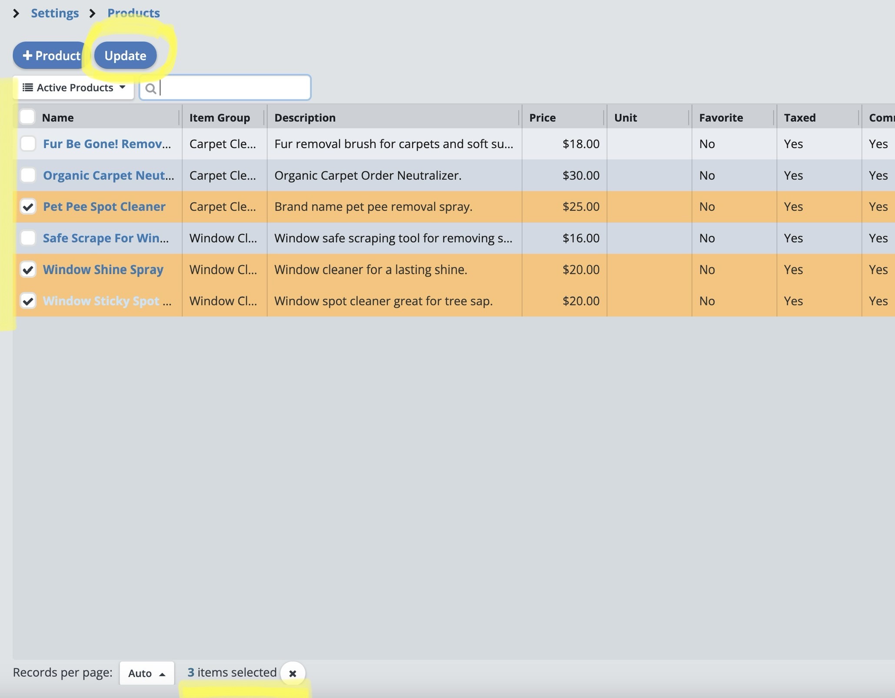This screenshot has width=895, height=698.
Task: Open the Active Products filter dropdown
Action: coord(74,87)
